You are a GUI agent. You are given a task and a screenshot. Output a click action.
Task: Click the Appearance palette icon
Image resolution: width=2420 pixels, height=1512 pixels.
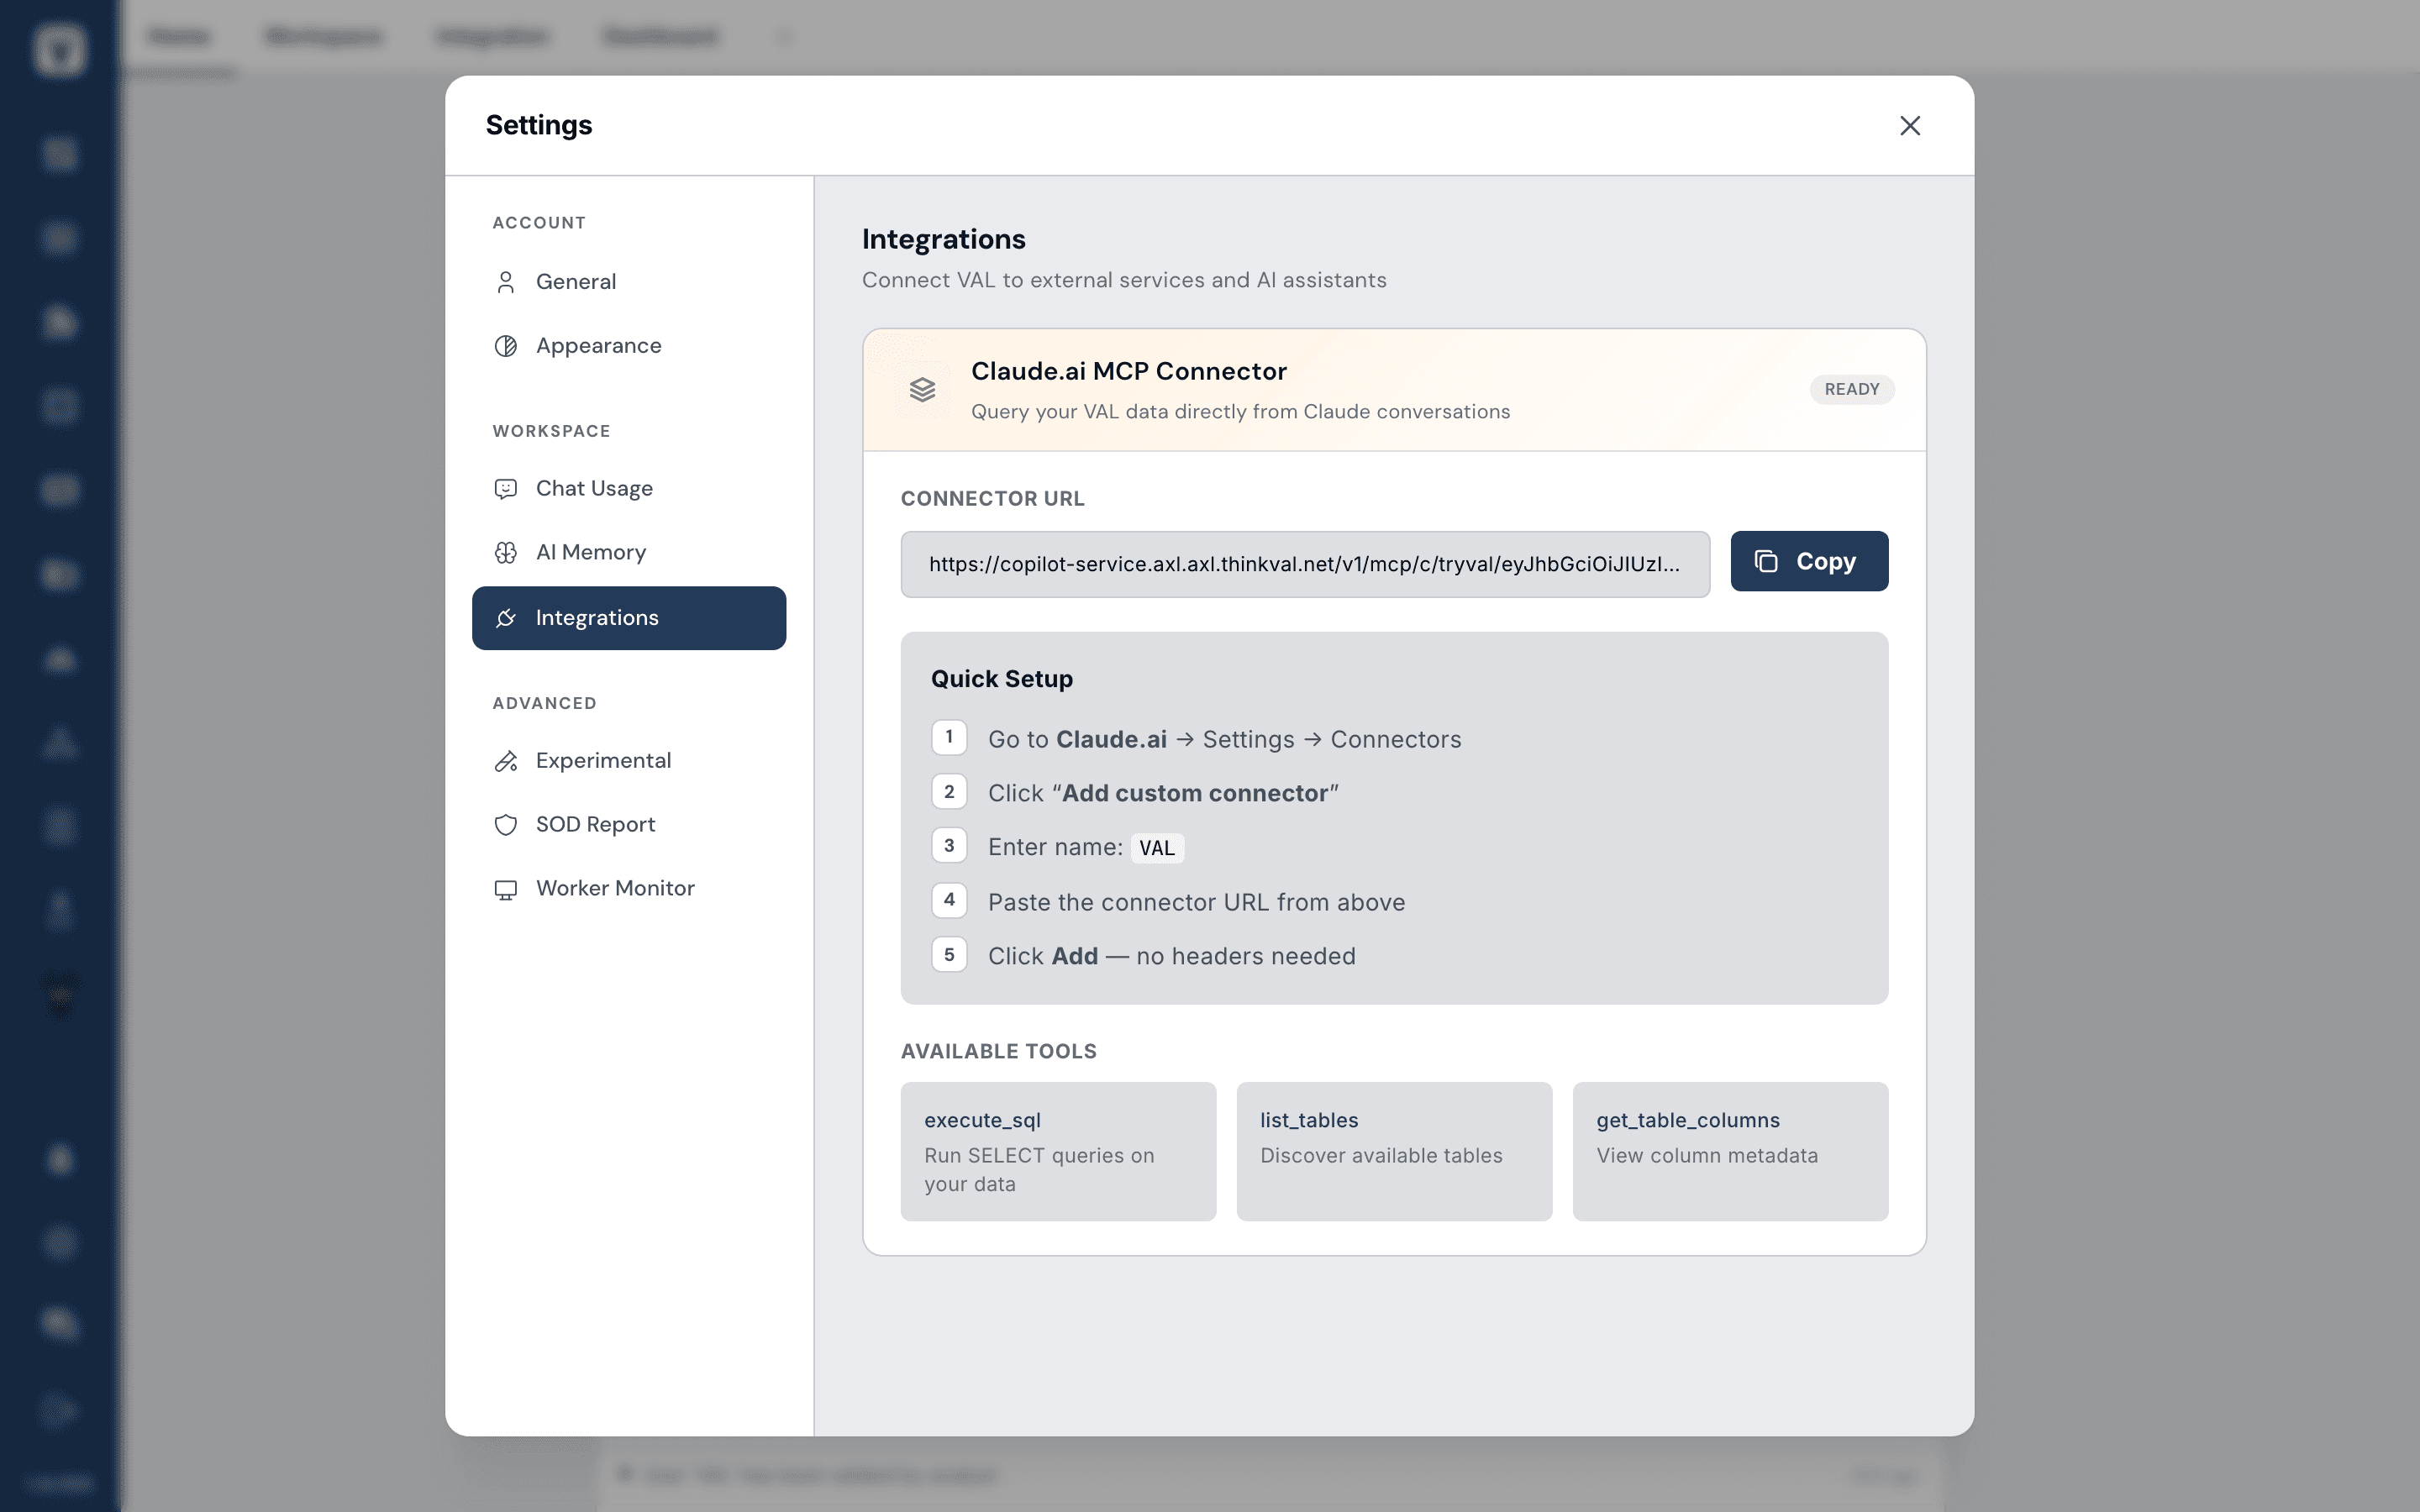[506, 346]
